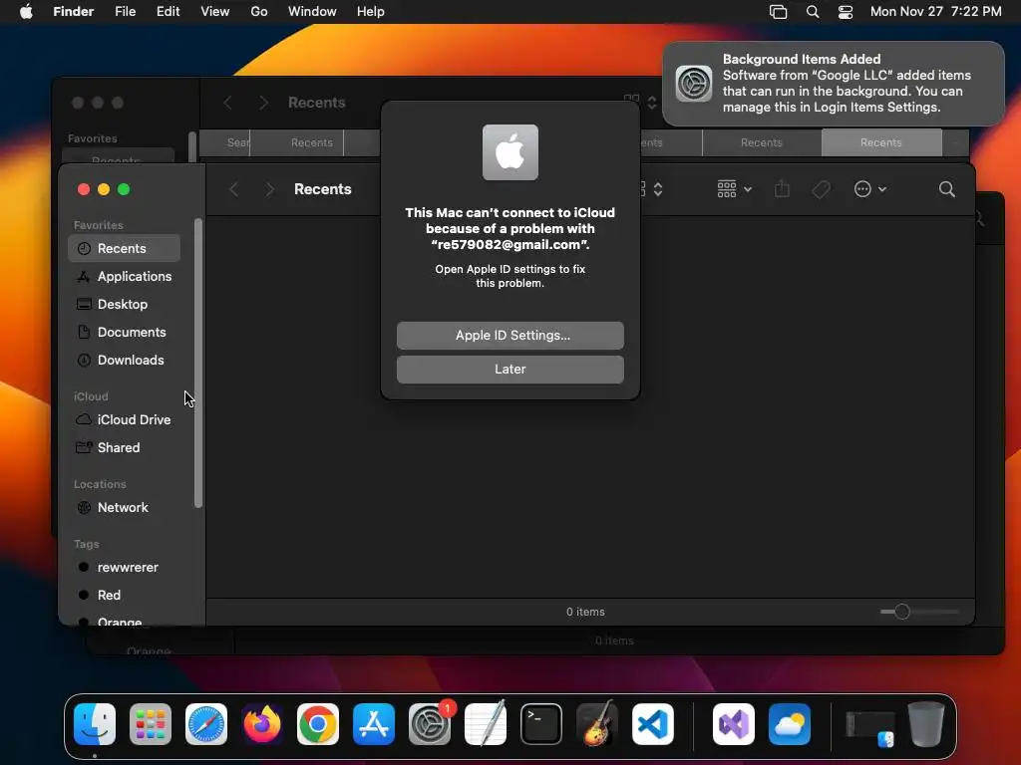This screenshot has width=1021, height=765.
Task: Open the Help menu
Action: click(371, 12)
